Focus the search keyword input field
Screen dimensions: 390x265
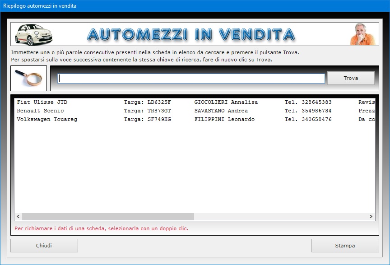click(x=191, y=79)
